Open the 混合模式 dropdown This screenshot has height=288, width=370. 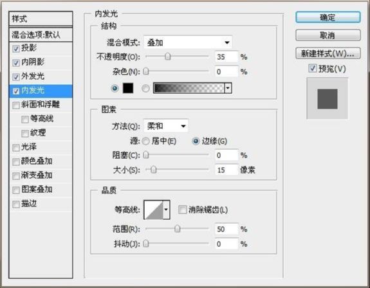tap(188, 42)
